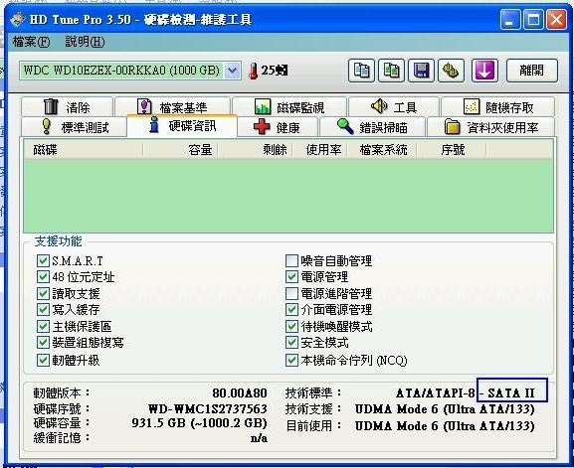Click the purple down-arrow icon
574x468 pixels.
click(x=484, y=71)
